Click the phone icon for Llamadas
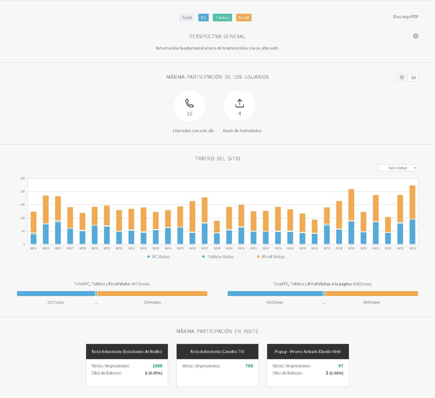Image resolution: width=435 pixels, height=398 pixels. pos(190,103)
